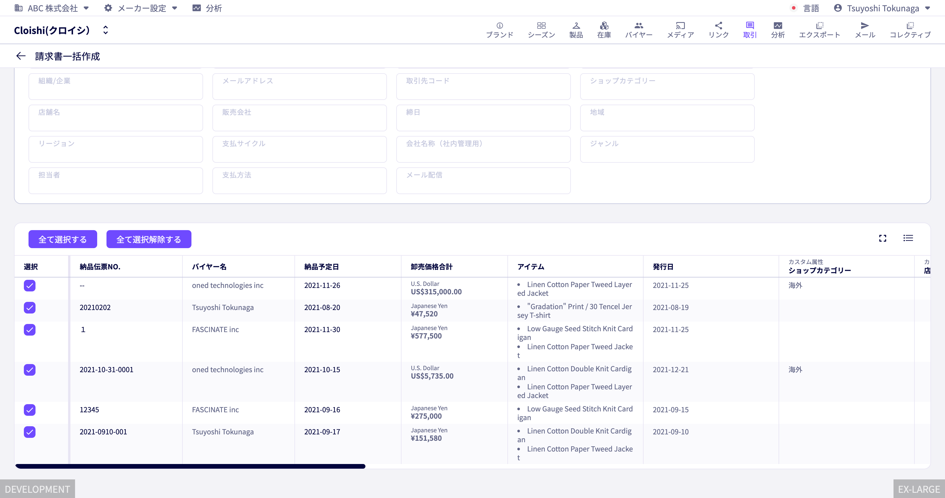Open the 支払サイクル filter combo box
The width and height of the screenshot is (945, 498).
click(x=299, y=149)
